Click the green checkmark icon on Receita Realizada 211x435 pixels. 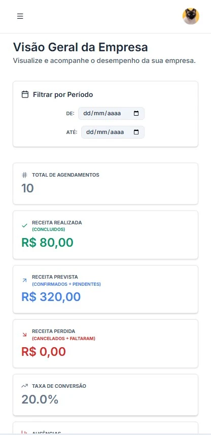(x=25, y=226)
